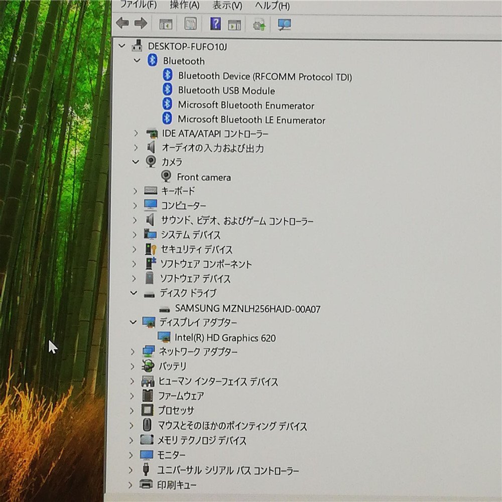This screenshot has width=502, height=502.
Task: Collapse the ディスプレイ アダプター category
Action: [133, 323]
